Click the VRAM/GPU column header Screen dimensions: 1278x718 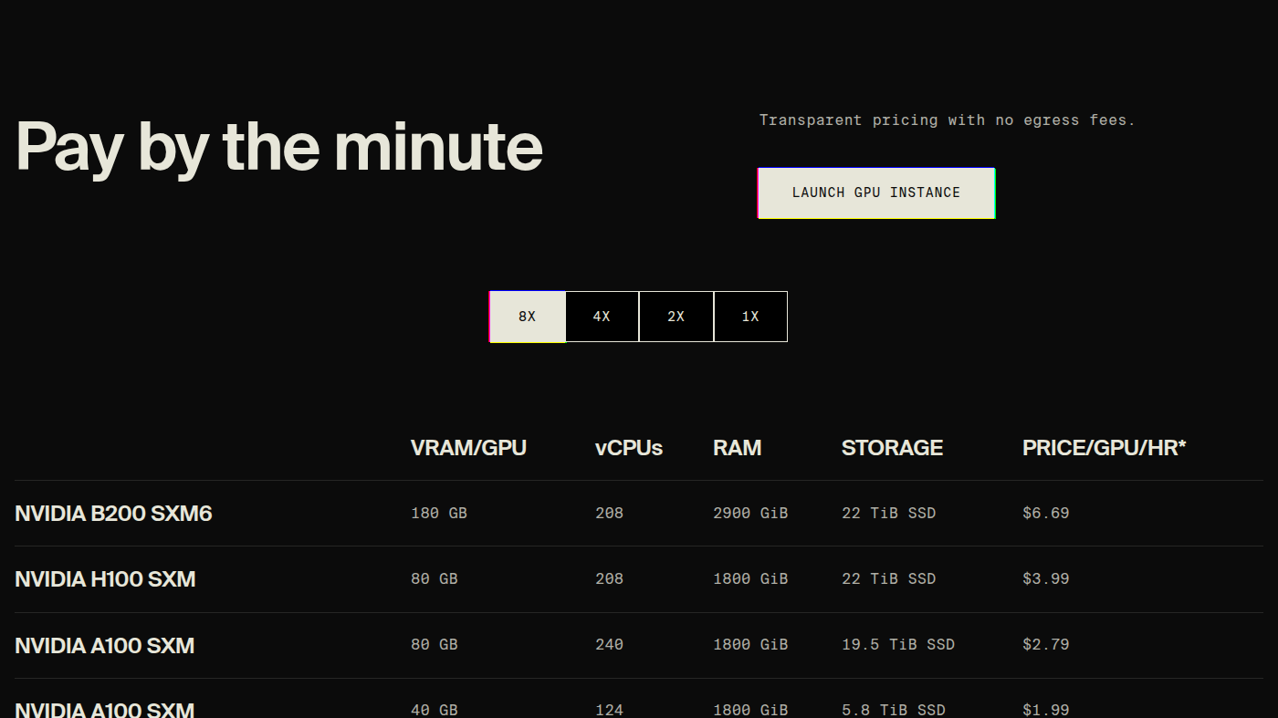[x=468, y=448]
